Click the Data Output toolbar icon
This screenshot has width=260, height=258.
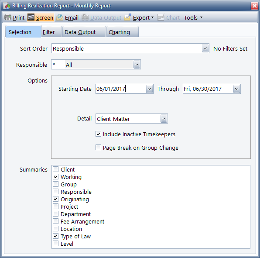coord(85,17)
